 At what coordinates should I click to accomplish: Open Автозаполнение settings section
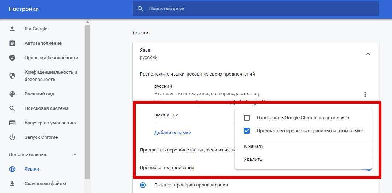(x=42, y=43)
